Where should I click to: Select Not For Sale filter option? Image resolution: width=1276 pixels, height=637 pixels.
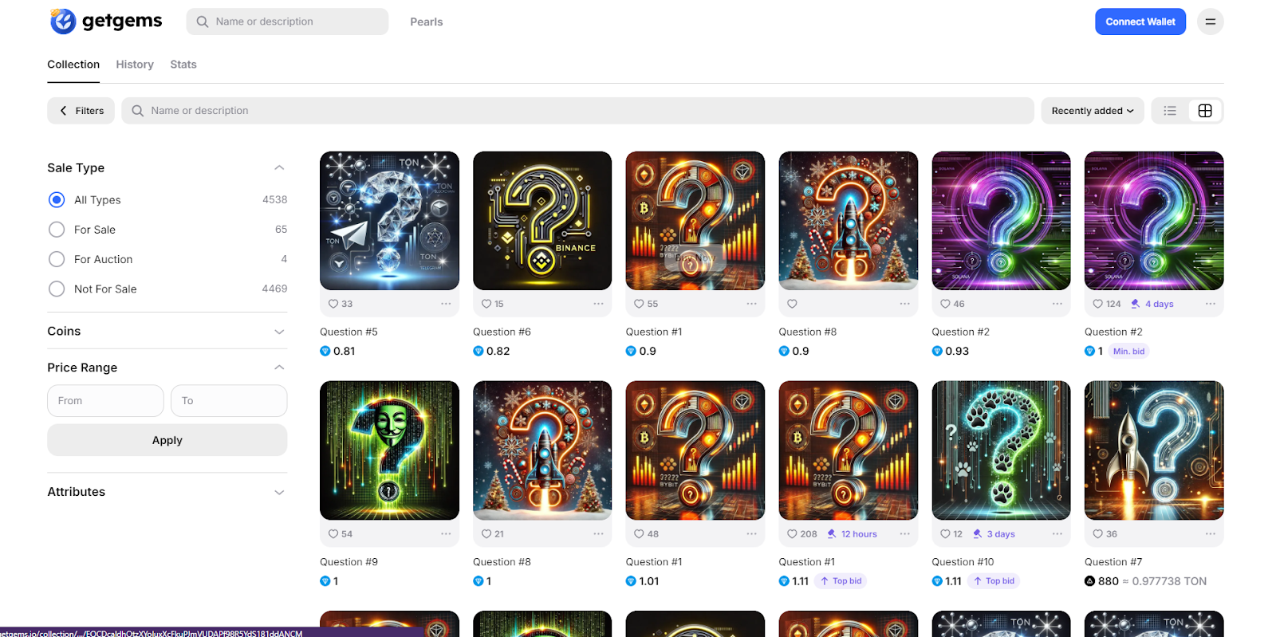[57, 289]
